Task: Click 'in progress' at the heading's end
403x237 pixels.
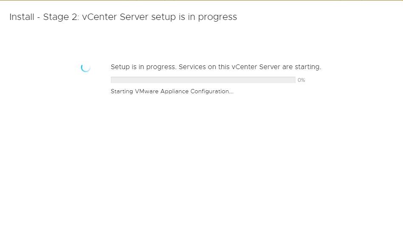Action: coord(212,17)
